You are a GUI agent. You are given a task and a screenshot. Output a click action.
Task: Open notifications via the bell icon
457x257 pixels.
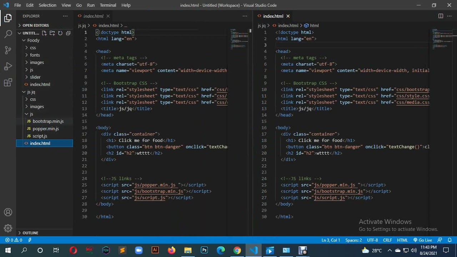pyautogui.click(x=450, y=240)
